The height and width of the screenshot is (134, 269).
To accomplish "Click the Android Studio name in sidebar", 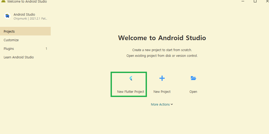I will tap(24, 15).
